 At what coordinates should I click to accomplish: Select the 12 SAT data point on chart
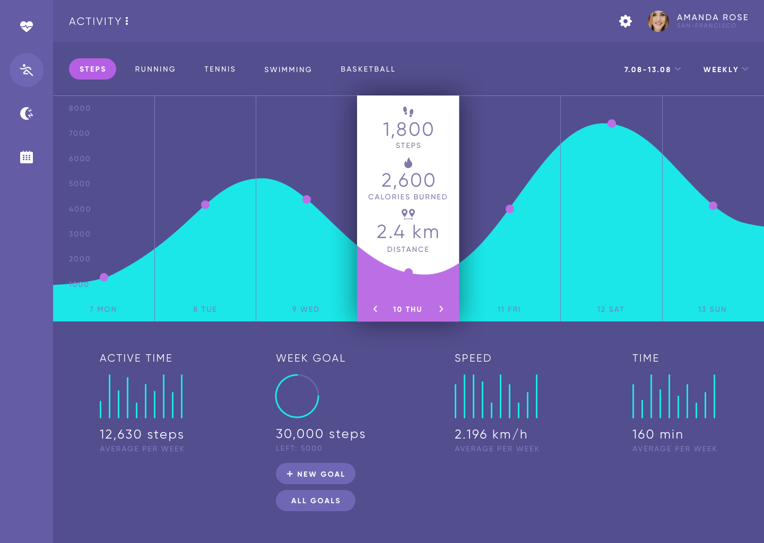(x=612, y=124)
